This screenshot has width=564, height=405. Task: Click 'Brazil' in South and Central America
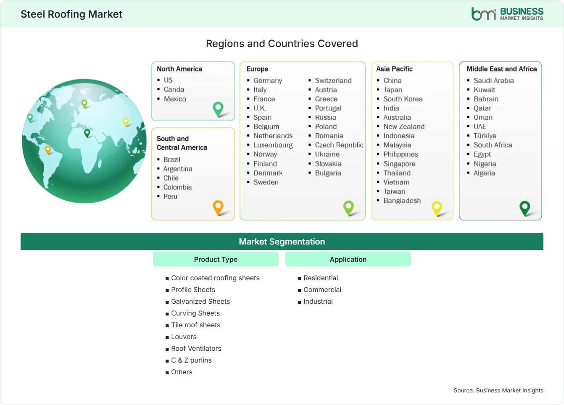pyautogui.click(x=172, y=160)
